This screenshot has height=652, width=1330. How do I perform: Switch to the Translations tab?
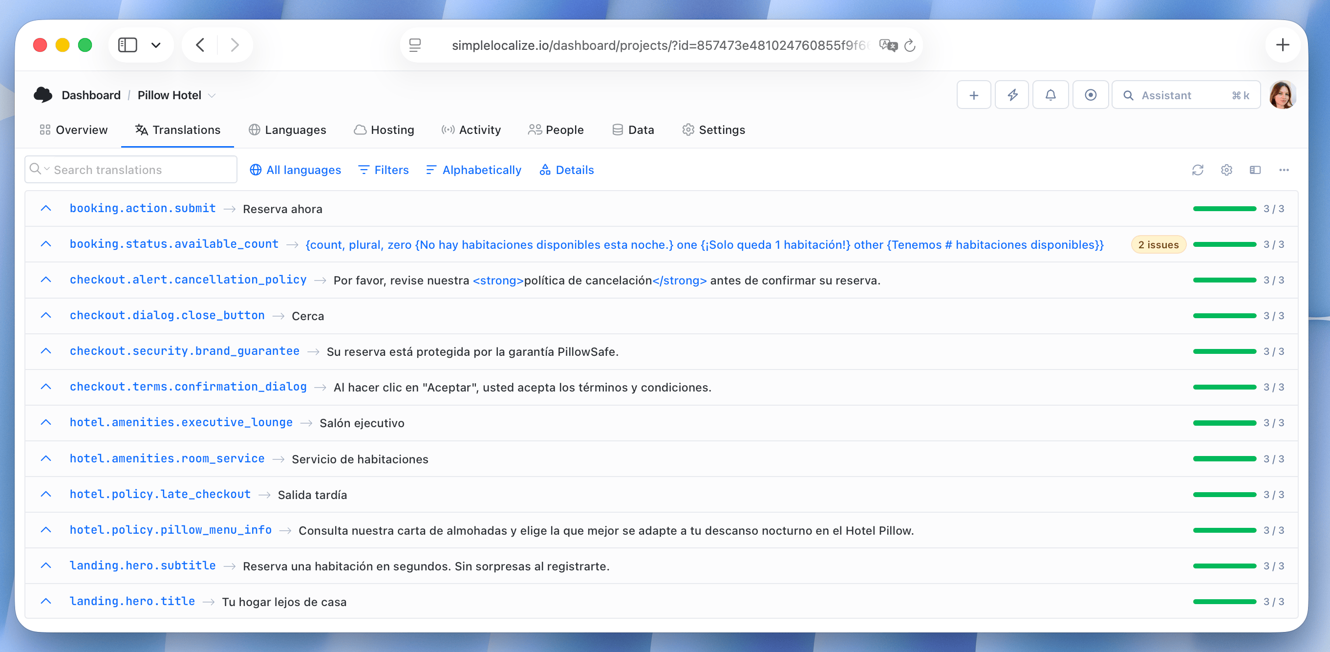click(x=177, y=130)
